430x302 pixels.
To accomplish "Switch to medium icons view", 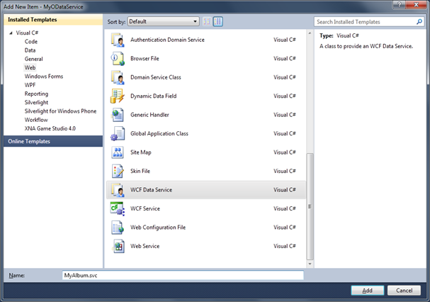I will [218, 22].
